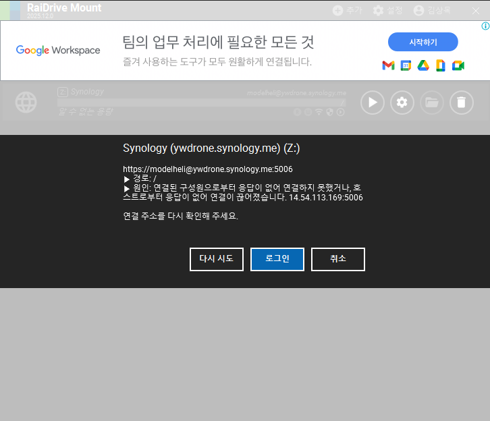Click the Gmail icon in the ad banner

(x=388, y=65)
